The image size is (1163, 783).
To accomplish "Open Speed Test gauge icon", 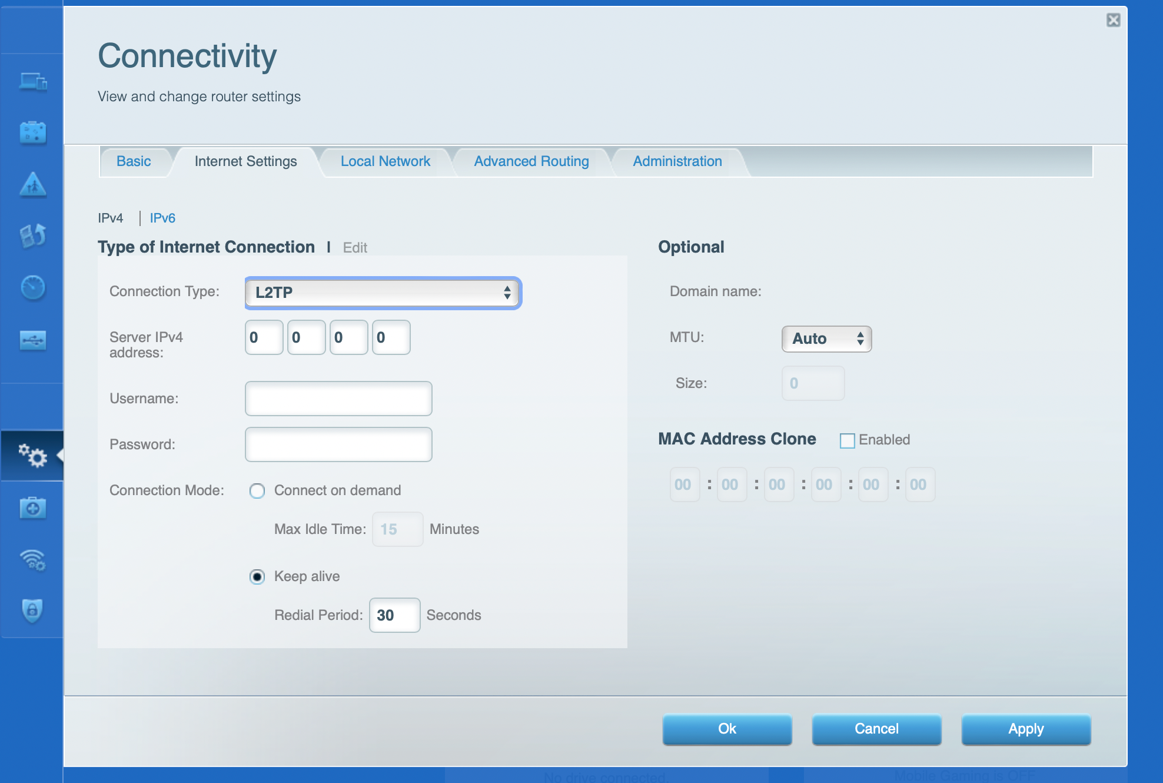I will coord(33,287).
